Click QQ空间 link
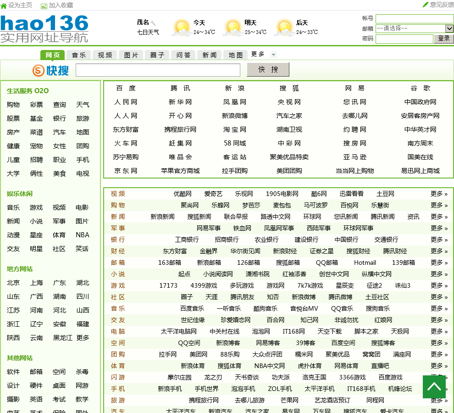The width and height of the screenshot is (454, 413). click(x=189, y=343)
